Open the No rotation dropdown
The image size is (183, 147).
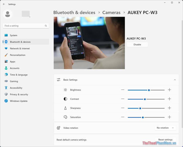[x=165, y=128]
